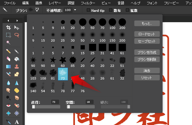Select the Paint Bucket tool
192x125 pixels.
[17, 59]
